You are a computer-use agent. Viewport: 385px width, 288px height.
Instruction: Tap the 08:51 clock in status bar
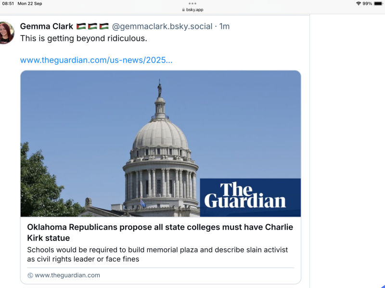8,3
